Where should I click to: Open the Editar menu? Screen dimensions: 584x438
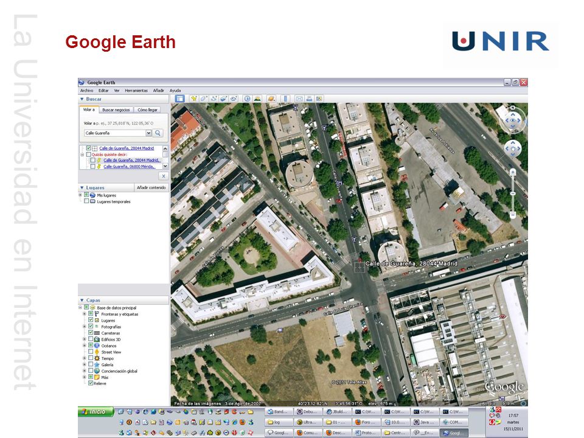click(103, 91)
